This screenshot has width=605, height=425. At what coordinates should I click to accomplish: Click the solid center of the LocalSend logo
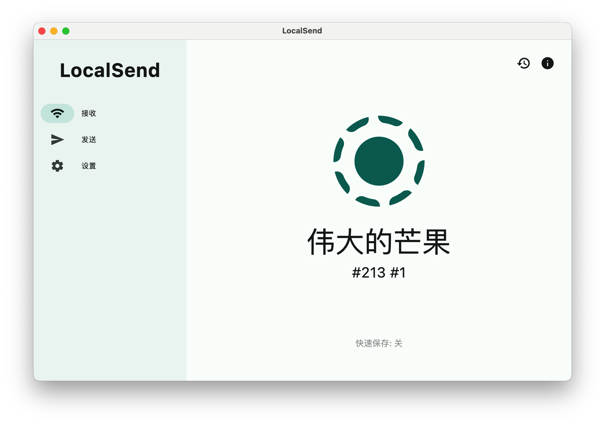[x=379, y=161]
